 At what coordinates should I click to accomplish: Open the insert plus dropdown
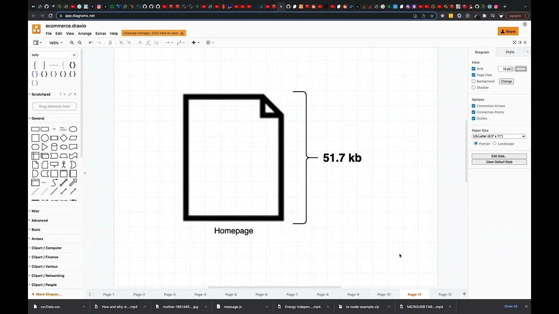pos(195,43)
